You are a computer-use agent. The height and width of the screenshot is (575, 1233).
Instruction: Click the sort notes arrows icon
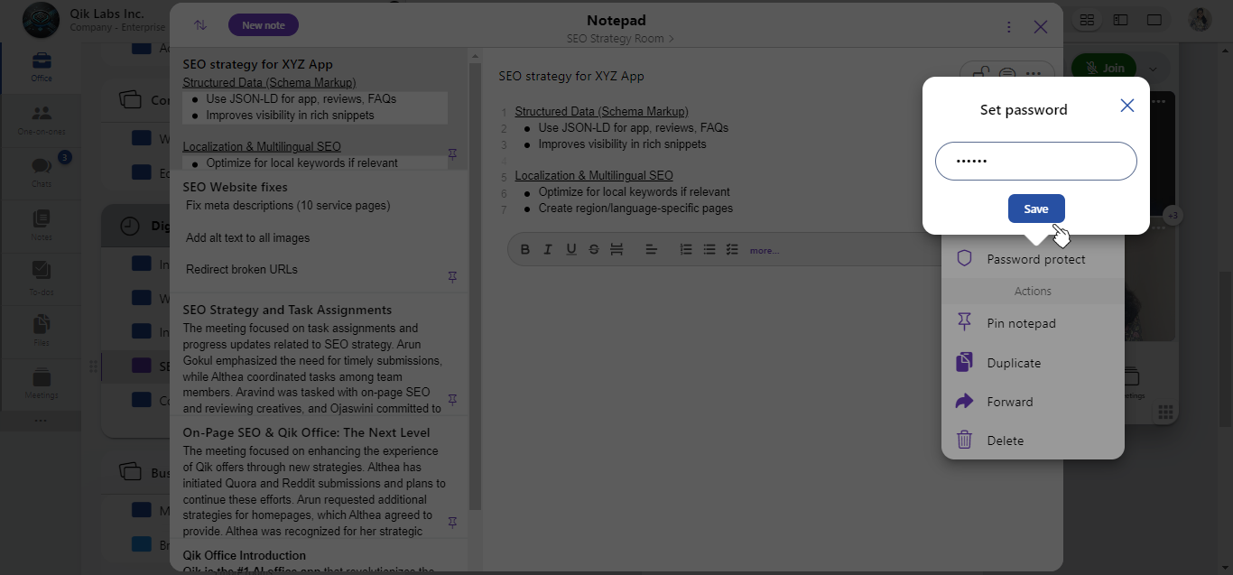200,25
